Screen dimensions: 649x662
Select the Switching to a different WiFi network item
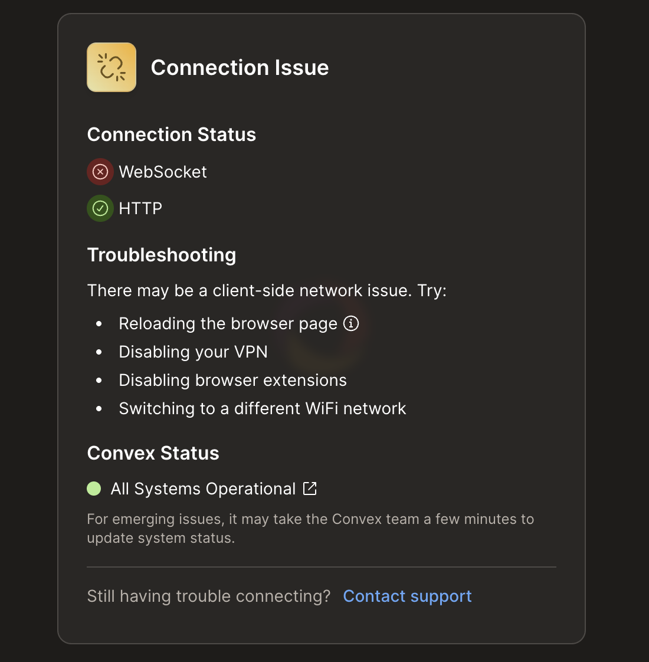(263, 408)
